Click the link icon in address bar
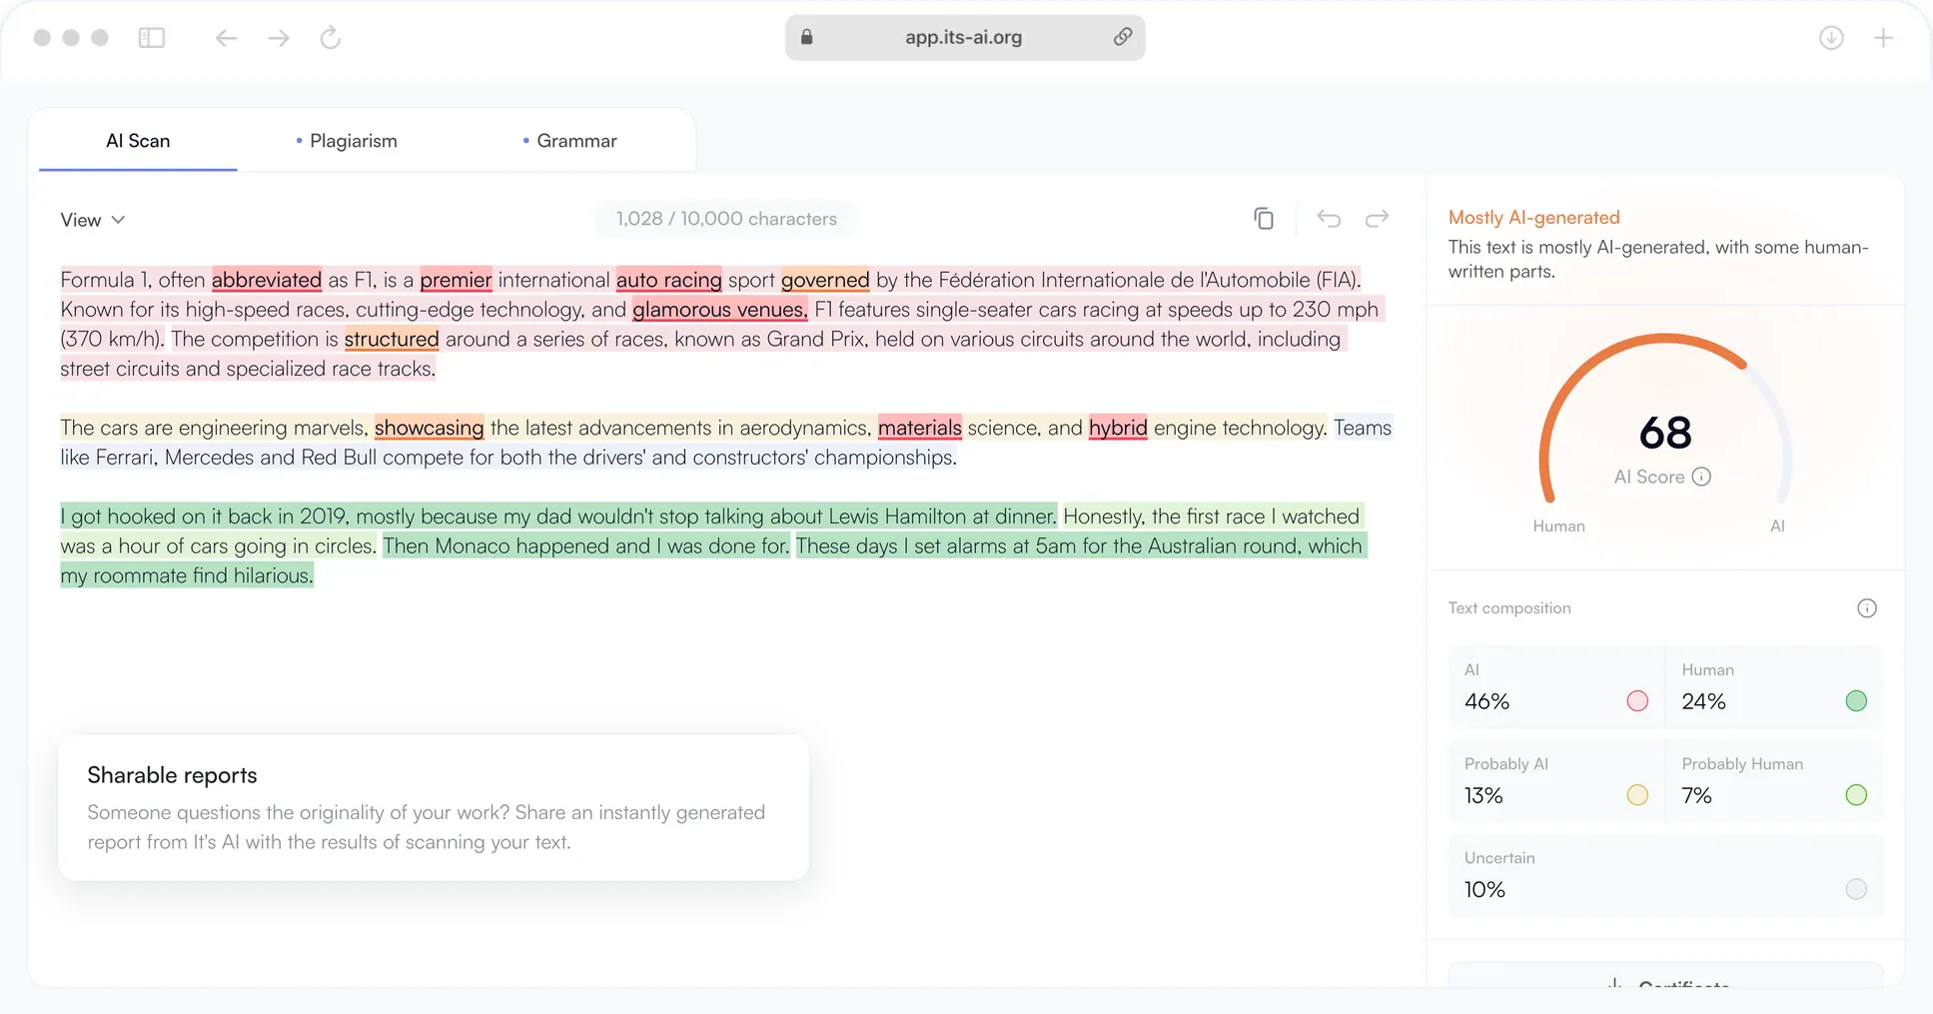Screen dimensions: 1933x1014 [1123, 37]
